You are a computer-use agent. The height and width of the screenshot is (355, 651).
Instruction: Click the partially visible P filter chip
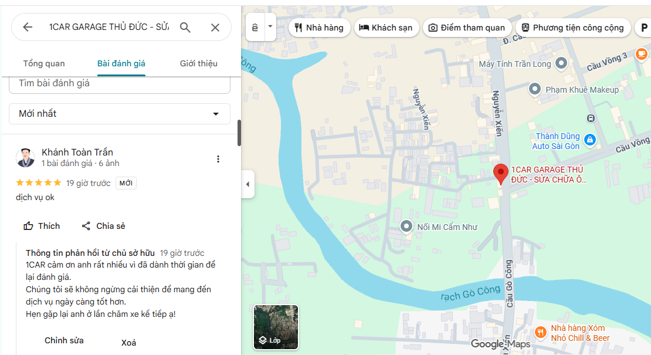point(643,28)
